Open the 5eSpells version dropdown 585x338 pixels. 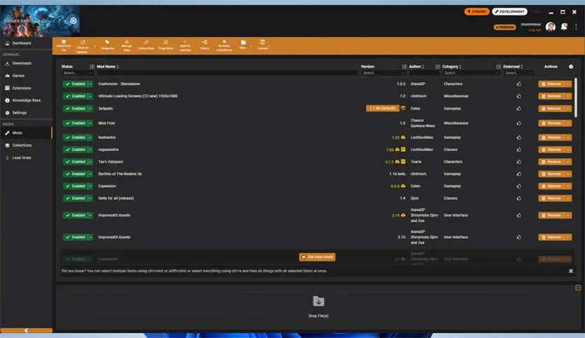pyautogui.click(x=382, y=108)
